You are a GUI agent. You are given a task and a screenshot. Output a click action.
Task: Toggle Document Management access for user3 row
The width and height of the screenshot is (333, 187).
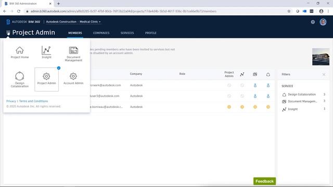point(255,96)
